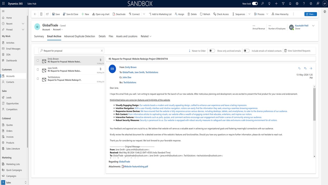Collapse the sidebar with hamburger icon

tap(3, 11)
